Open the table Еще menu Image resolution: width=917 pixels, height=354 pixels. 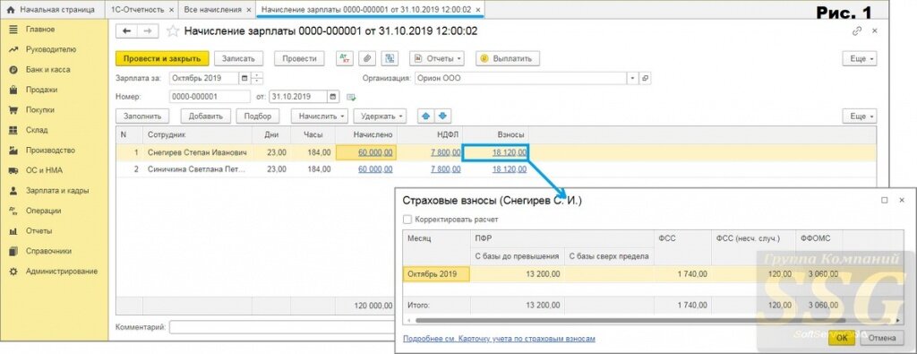click(860, 116)
